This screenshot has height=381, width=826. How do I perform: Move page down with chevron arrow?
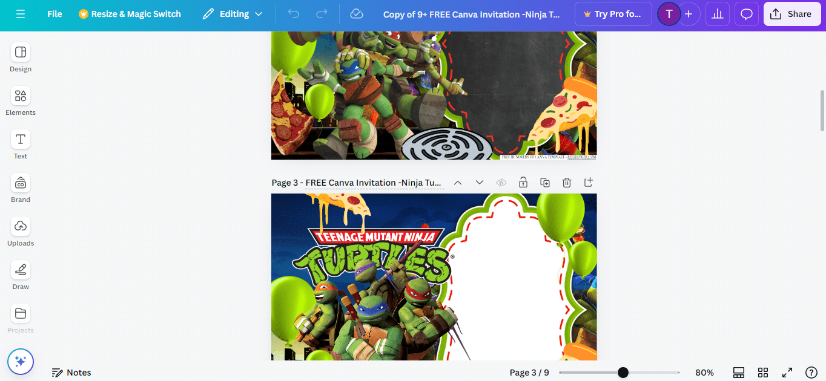coord(480,183)
